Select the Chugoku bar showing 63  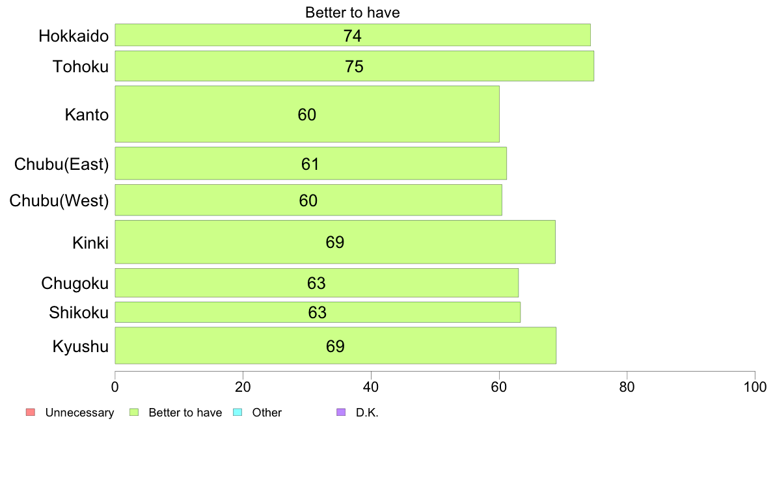click(x=316, y=282)
